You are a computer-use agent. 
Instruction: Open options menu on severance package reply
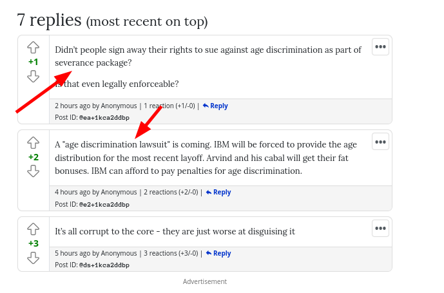click(380, 47)
